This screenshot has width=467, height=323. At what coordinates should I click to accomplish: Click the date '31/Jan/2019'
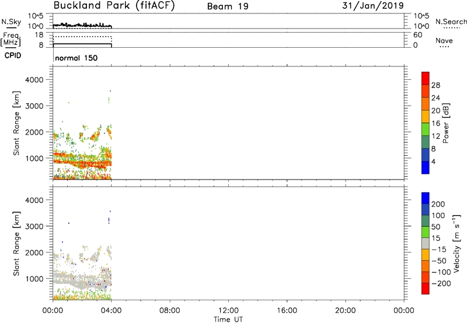click(373, 5)
